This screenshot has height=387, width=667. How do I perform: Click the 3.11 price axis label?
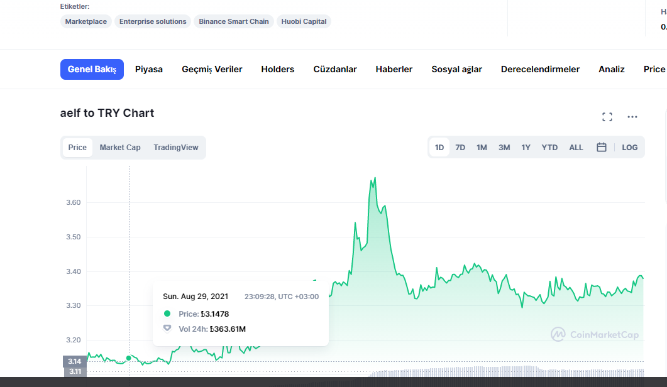coord(75,372)
